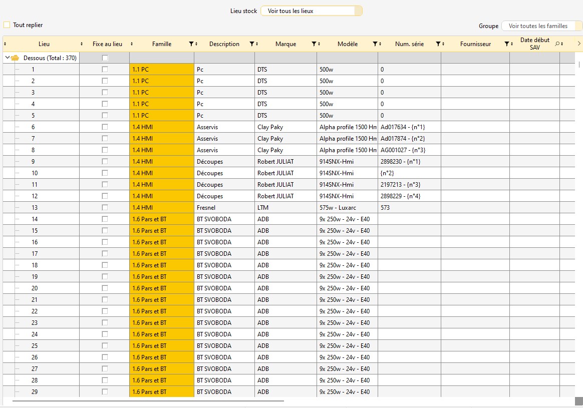The image size is (583, 408).
Task: Enable the Tout replier checkbox
Action: (7, 25)
